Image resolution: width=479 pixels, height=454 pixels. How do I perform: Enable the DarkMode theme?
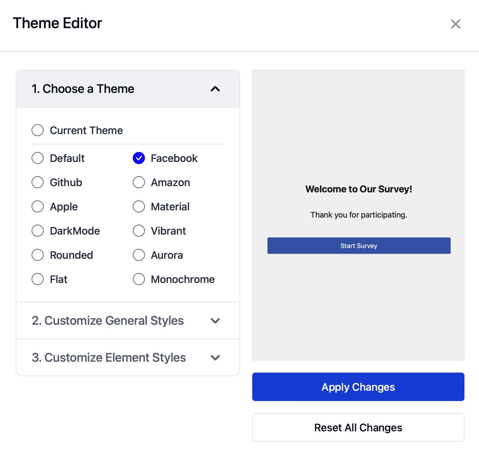[37, 231]
